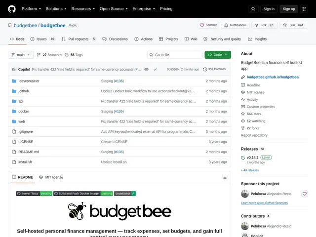
Task: Click Pelukosa avatar under Contributors
Action: (245, 226)
